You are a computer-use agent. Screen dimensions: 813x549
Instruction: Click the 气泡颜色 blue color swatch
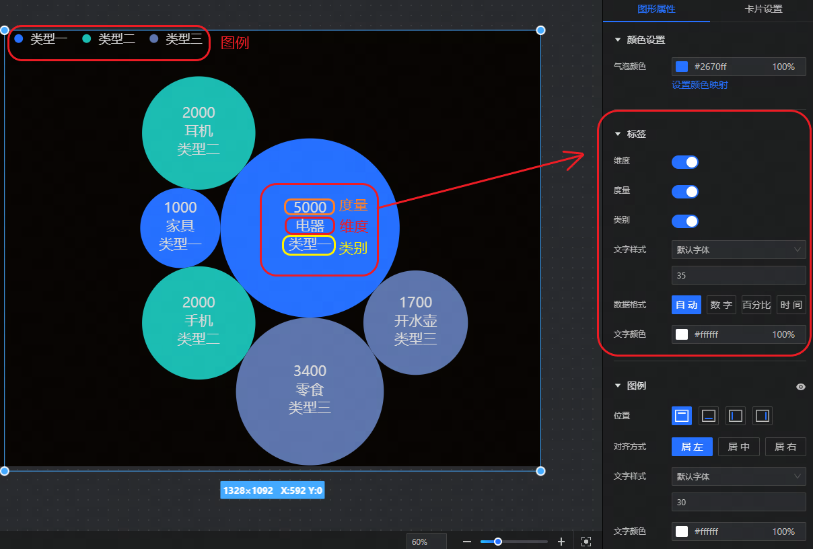pos(682,67)
